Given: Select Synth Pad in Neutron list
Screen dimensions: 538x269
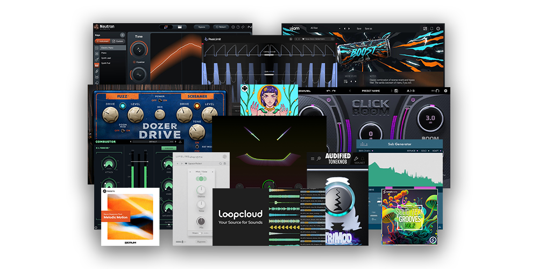Looking at the screenshot, I should coord(105,63).
